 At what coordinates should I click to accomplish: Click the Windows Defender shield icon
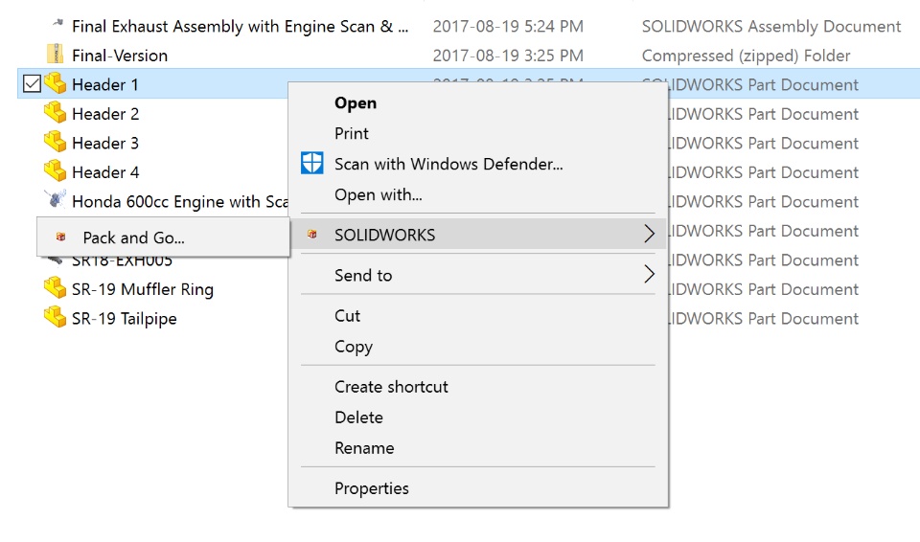pos(312,163)
